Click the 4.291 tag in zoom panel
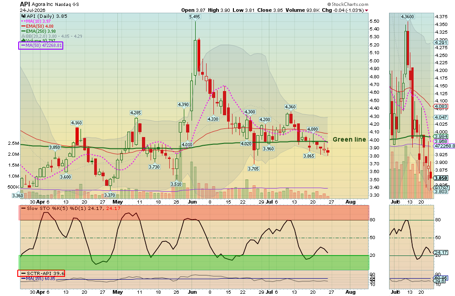Image resolution: width=455 pixels, height=296 pixels. coord(441,43)
